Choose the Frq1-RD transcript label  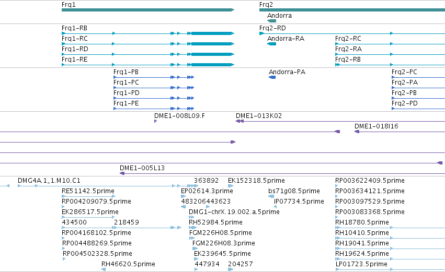click(75, 49)
